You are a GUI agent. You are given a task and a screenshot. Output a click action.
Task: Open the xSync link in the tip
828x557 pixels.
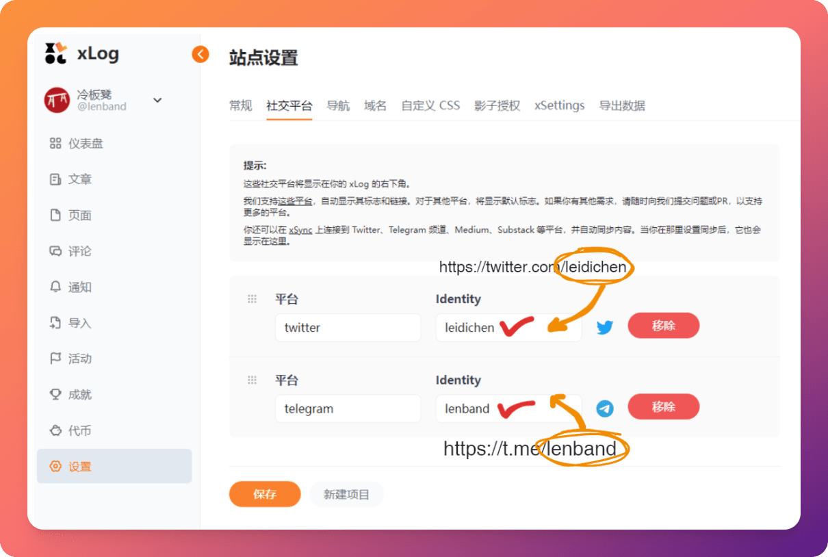tap(300, 230)
